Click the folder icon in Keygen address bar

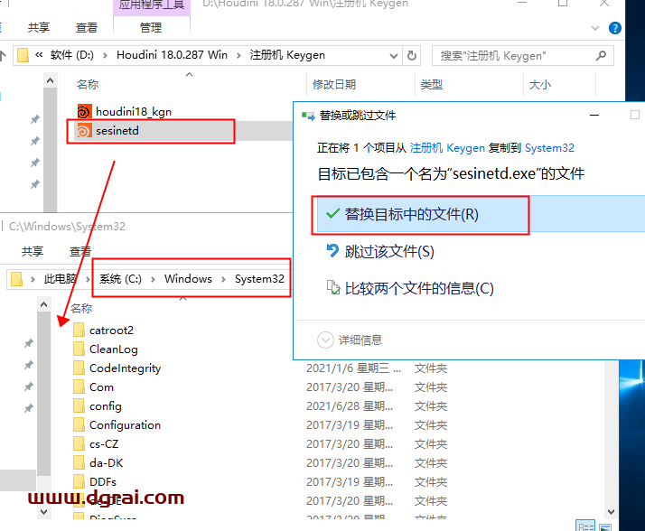[x=23, y=55]
